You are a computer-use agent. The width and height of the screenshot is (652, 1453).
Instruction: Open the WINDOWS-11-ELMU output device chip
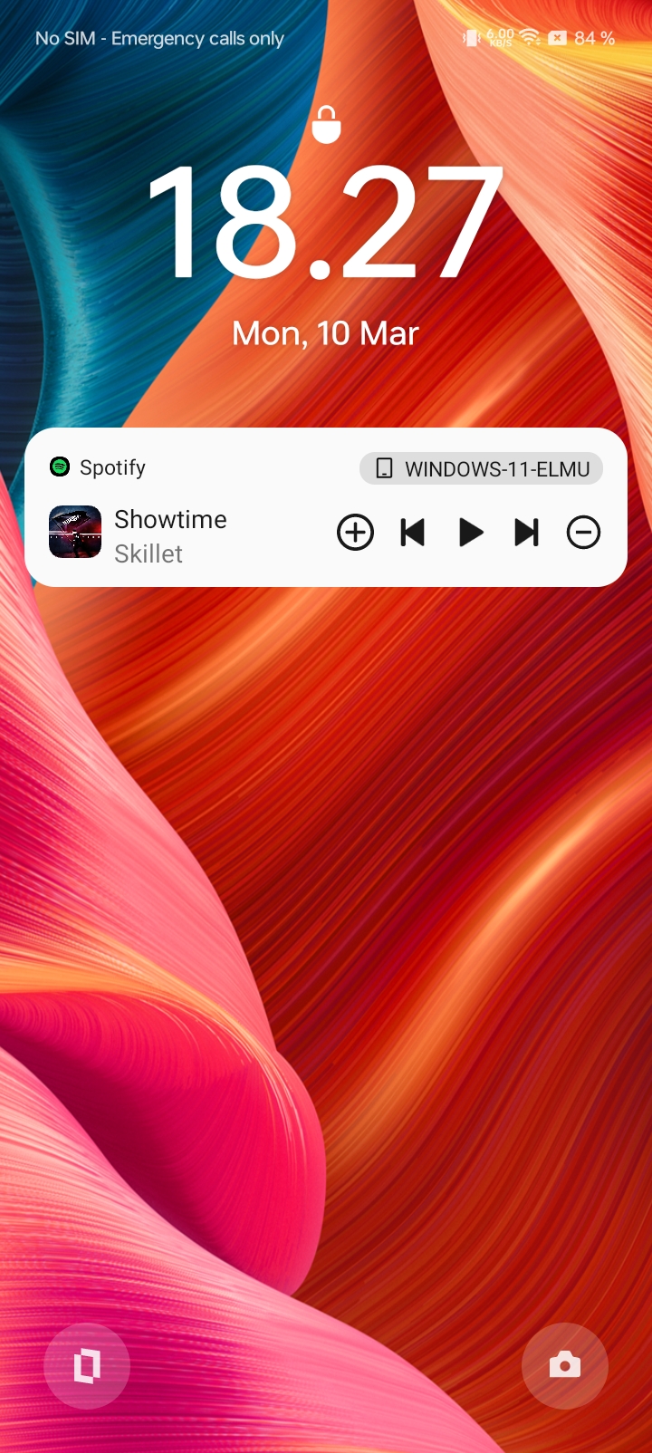coord(481,468)
